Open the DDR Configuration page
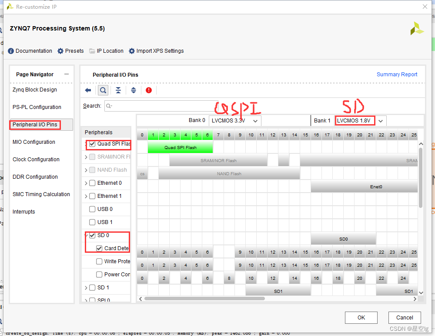435x336 pixels. 35,177
